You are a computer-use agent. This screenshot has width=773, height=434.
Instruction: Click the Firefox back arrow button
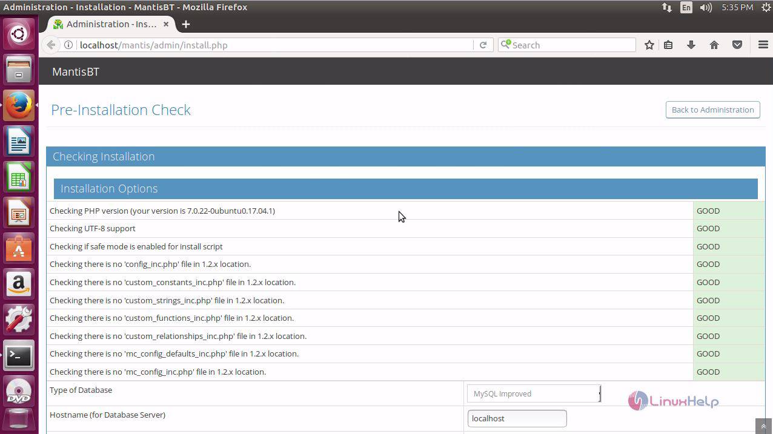pos(51,45)
